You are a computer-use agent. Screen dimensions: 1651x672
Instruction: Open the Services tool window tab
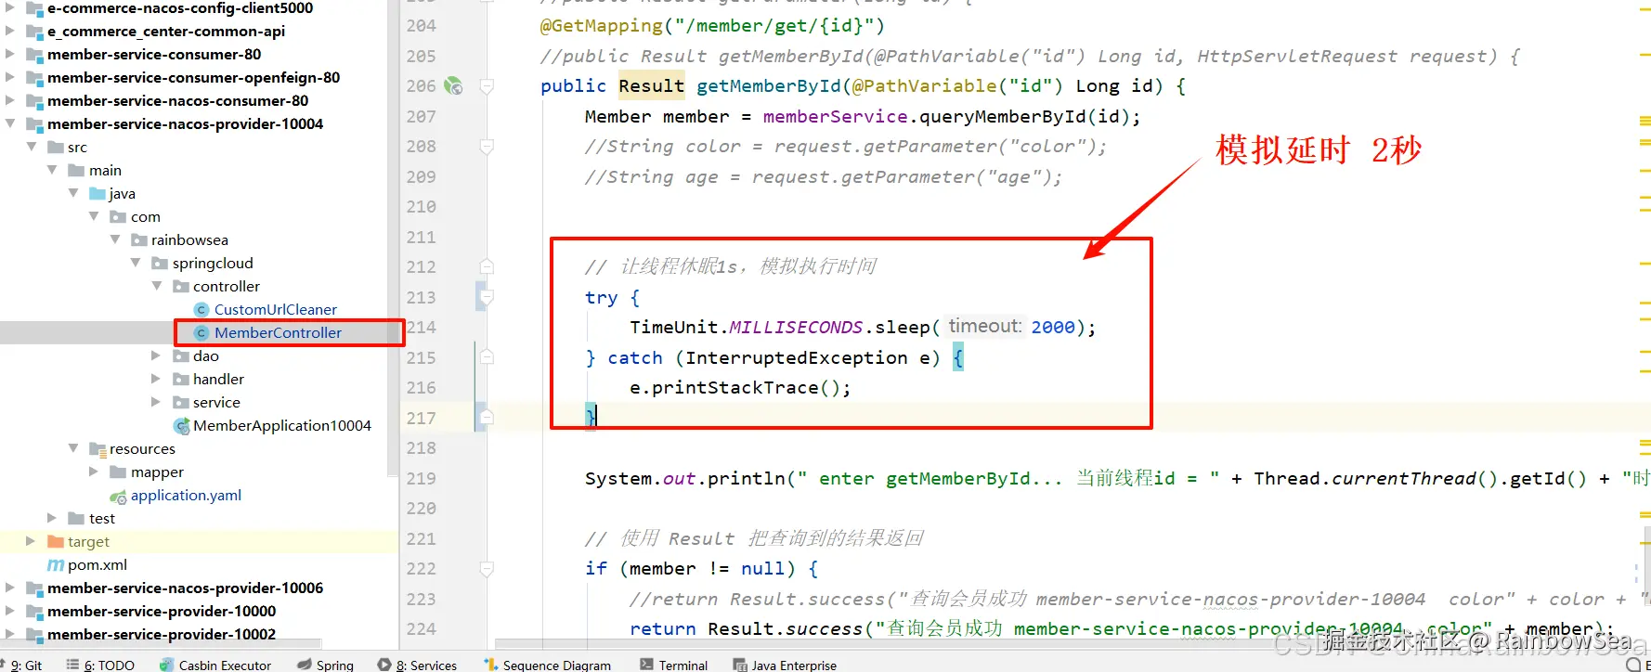click(418, 665)
